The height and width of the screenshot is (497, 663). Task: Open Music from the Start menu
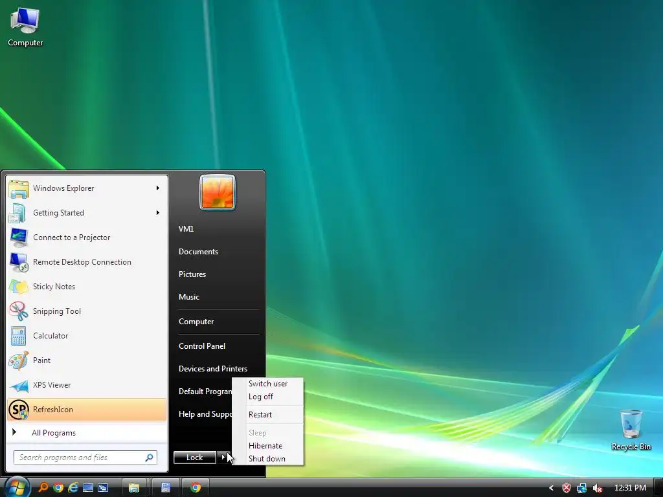[x=188, y=297]
